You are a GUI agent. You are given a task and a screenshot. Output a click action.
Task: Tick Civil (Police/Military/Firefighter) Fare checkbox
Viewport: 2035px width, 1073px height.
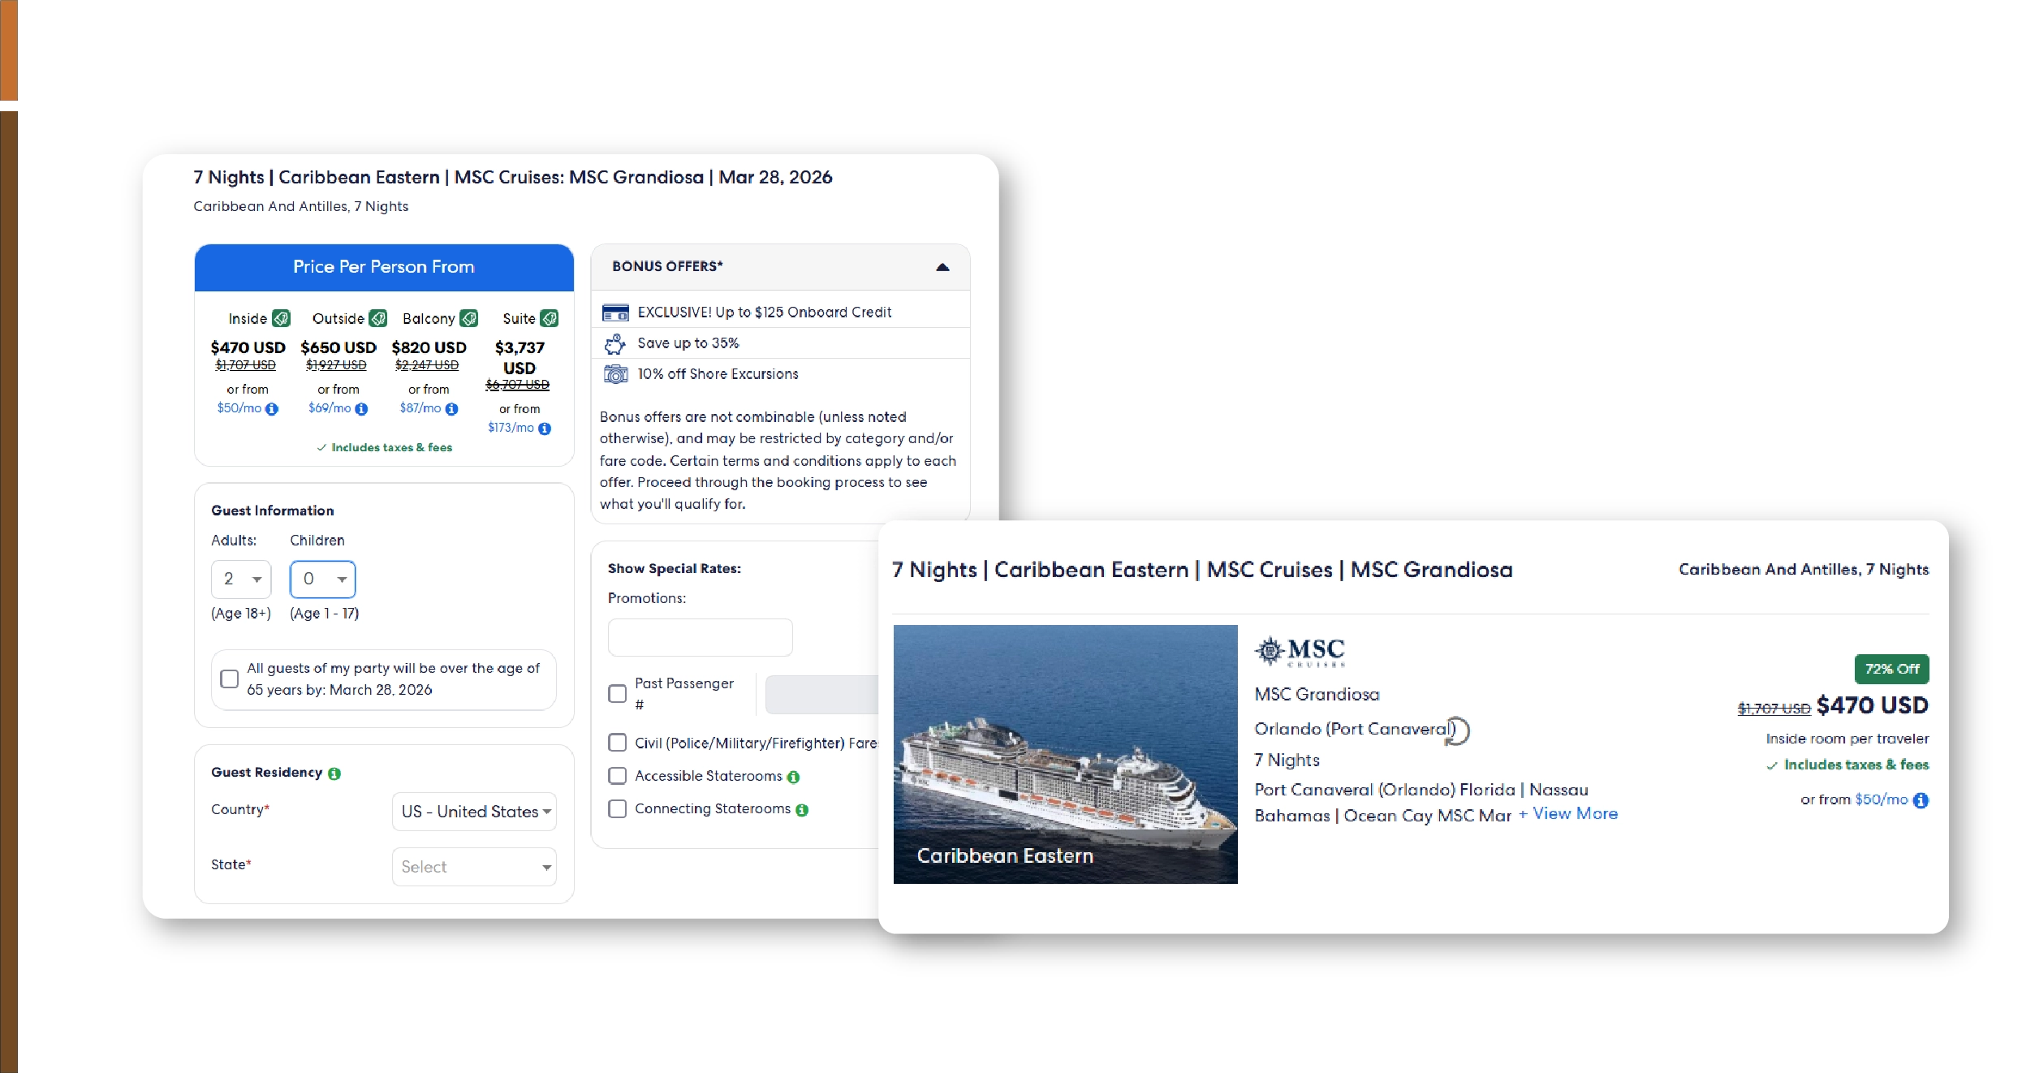point(618,743)
